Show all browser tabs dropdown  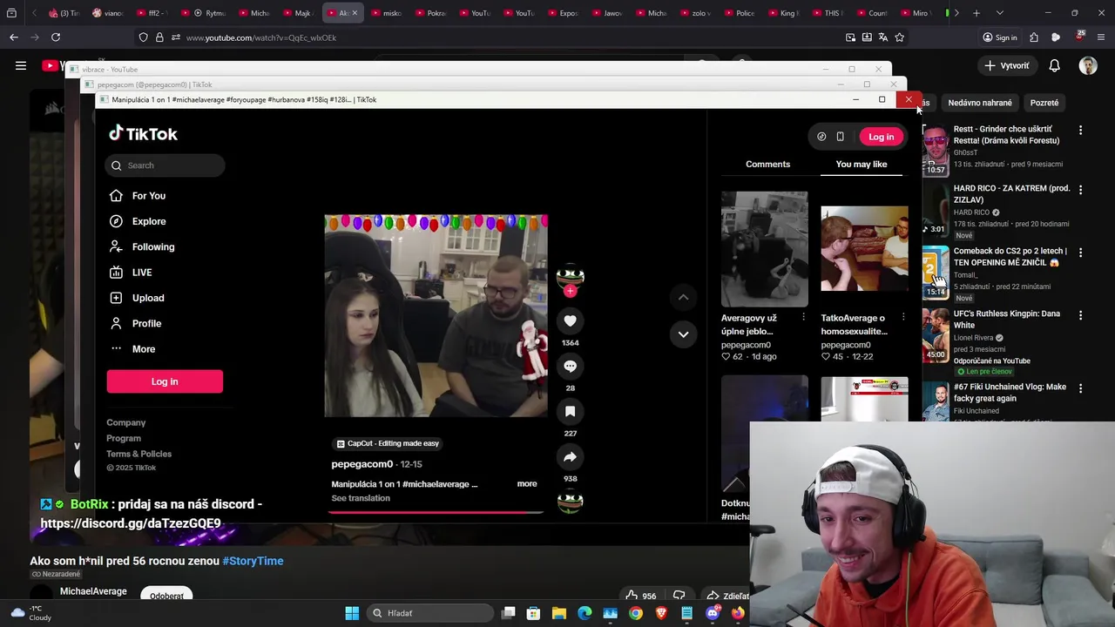[x=1000, y=13]
